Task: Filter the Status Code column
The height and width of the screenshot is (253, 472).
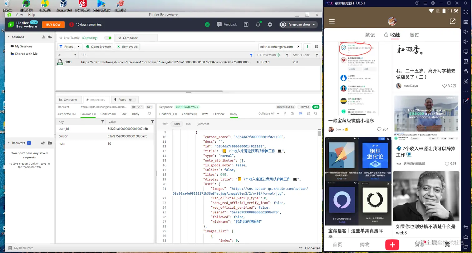Action: click(x=317, y=55)
